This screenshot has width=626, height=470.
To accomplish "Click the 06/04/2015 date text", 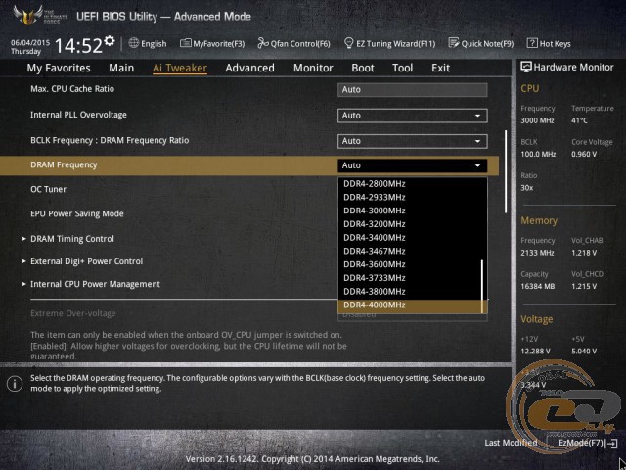I will pyautogui.click(x=30, y=42).
